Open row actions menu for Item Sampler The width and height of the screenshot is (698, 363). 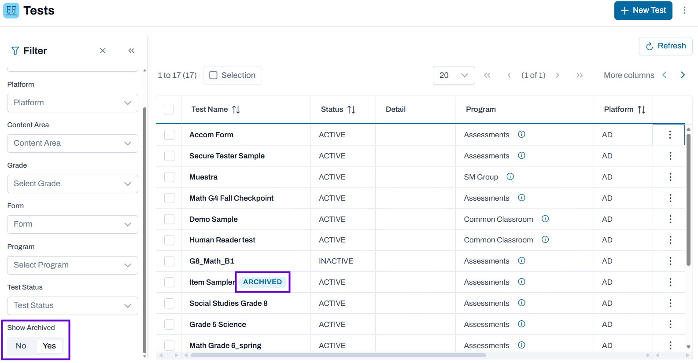(x=670, y=282)
